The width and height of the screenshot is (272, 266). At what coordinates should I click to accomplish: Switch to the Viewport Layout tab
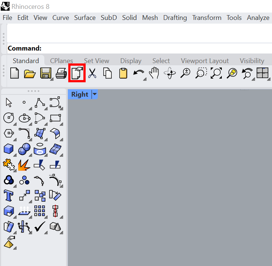pyautogui.click(x=205, y=61)
